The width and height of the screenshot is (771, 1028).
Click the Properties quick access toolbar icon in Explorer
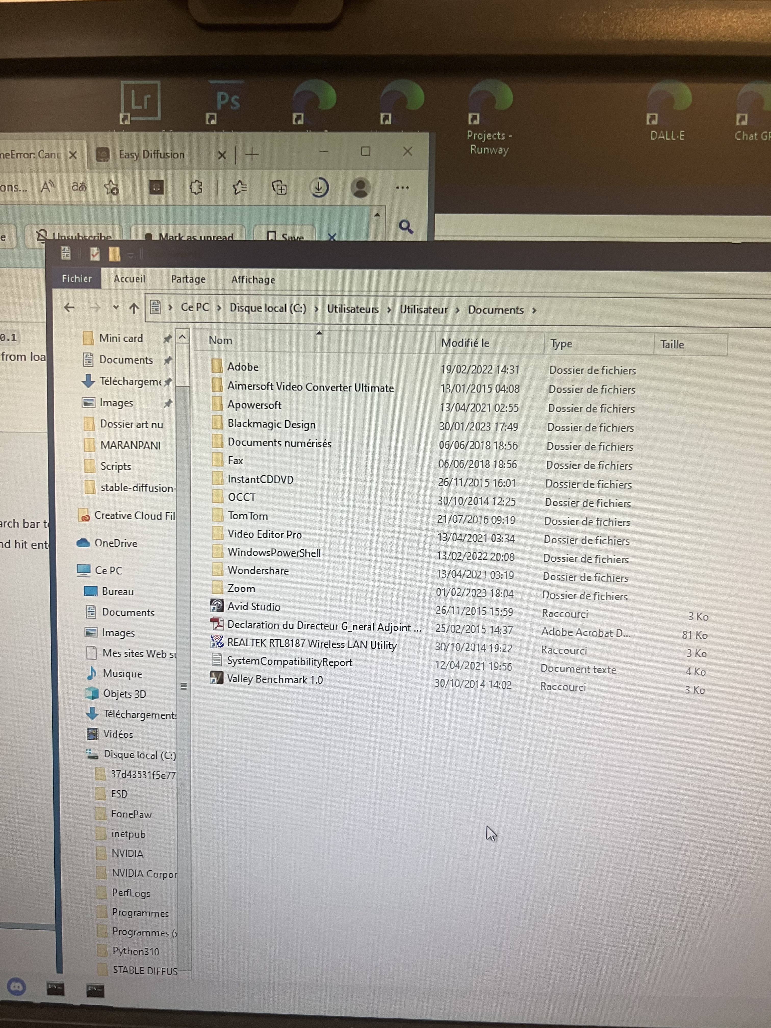pos(95,254)
